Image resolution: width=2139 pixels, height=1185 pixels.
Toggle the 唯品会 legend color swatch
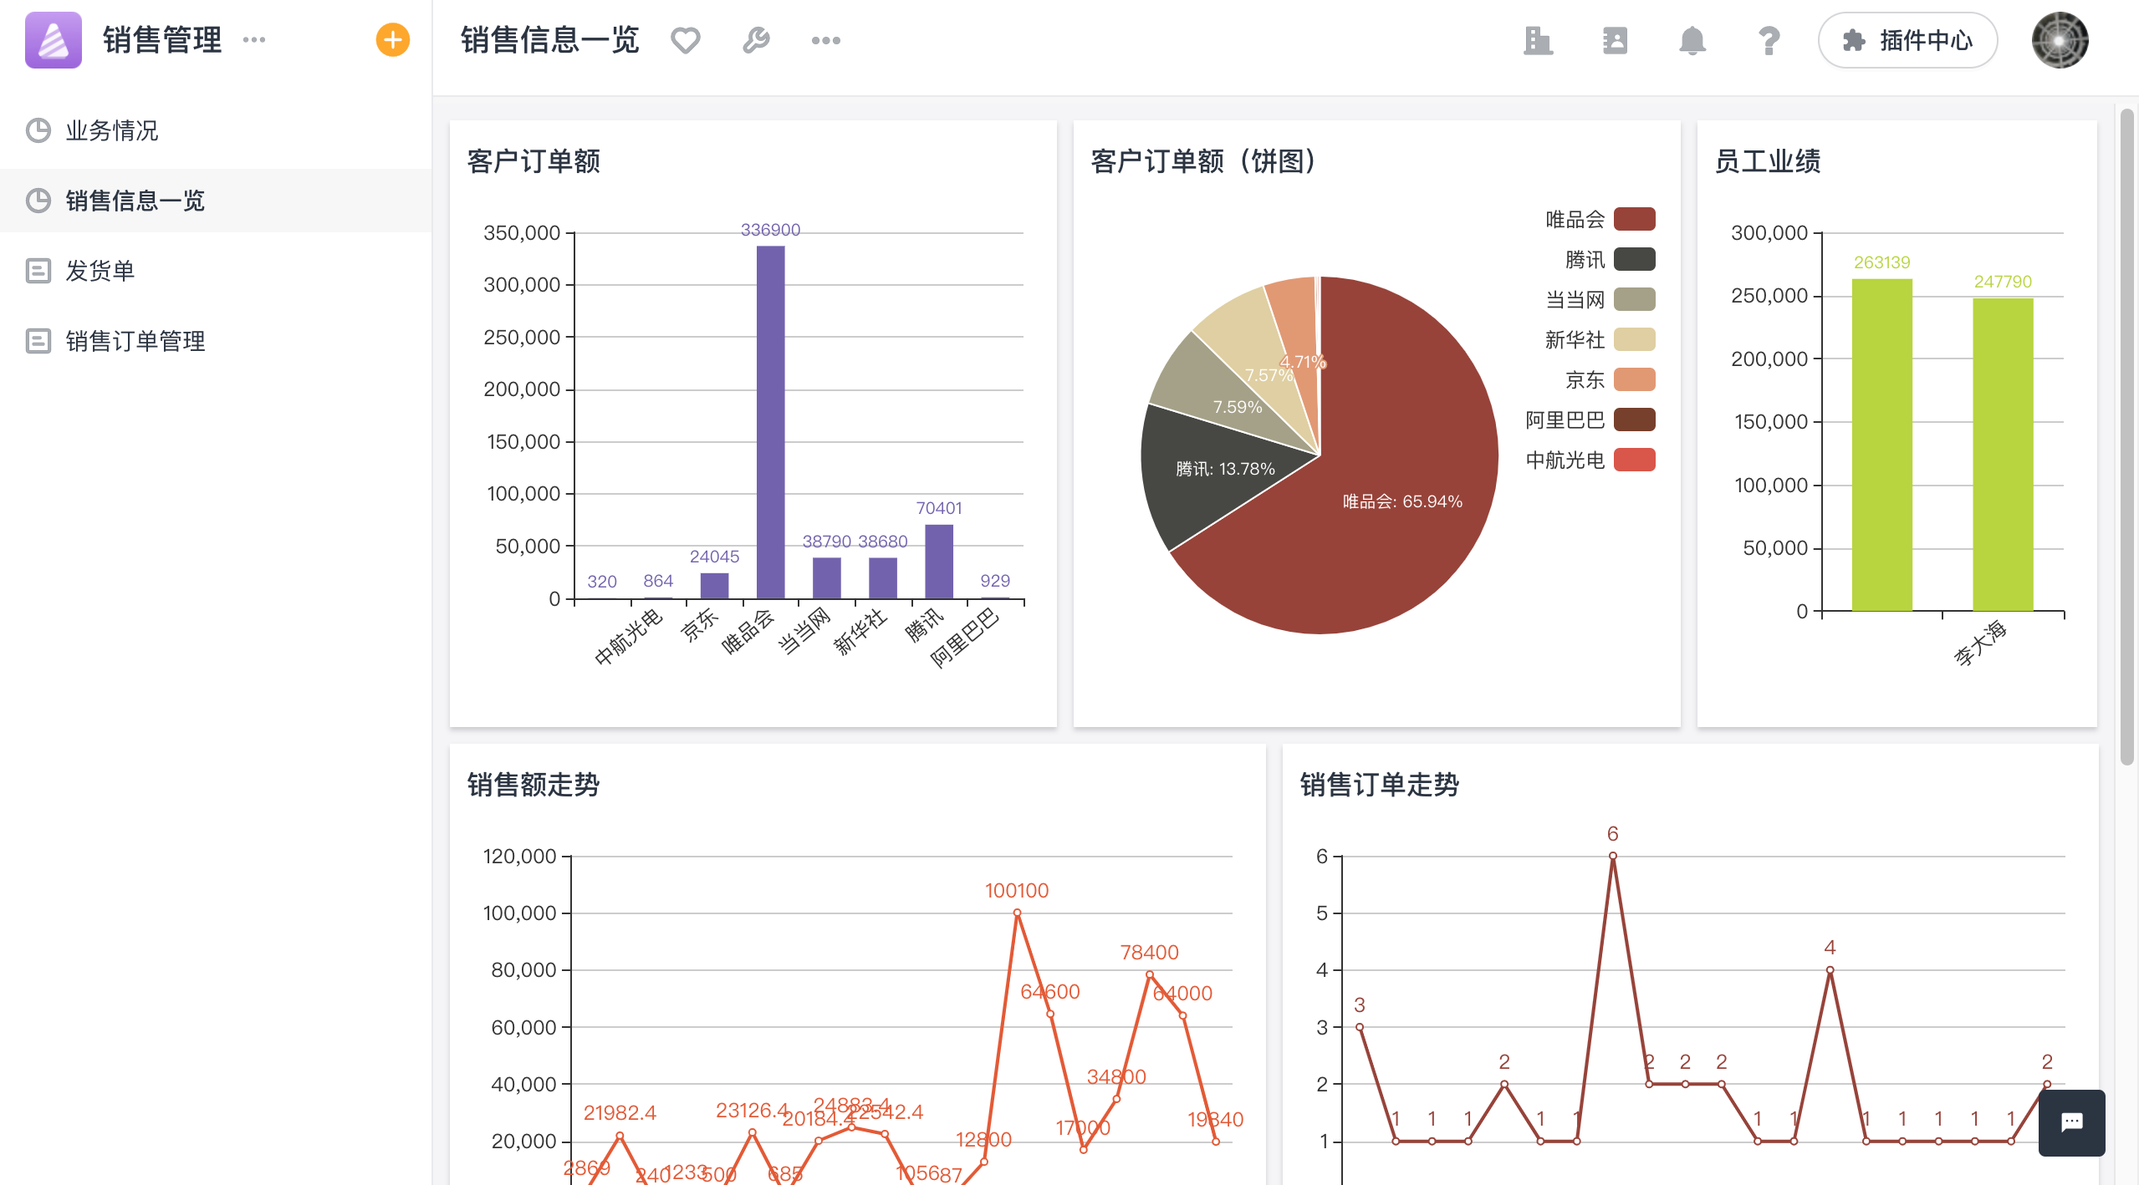[1634, 219]
